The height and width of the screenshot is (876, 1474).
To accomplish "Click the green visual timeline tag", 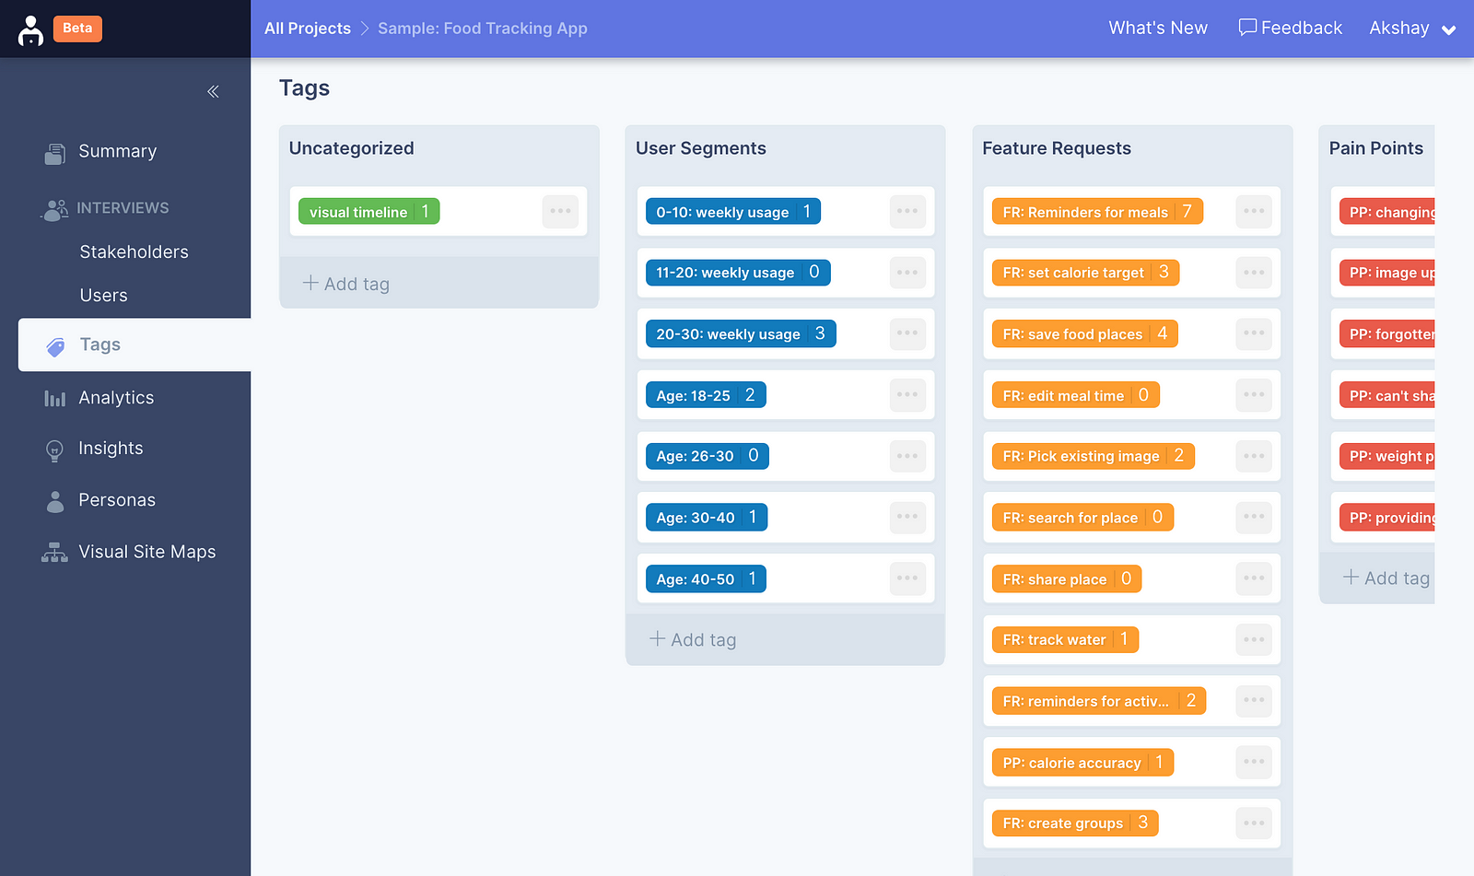I will [x=368, y=211].
